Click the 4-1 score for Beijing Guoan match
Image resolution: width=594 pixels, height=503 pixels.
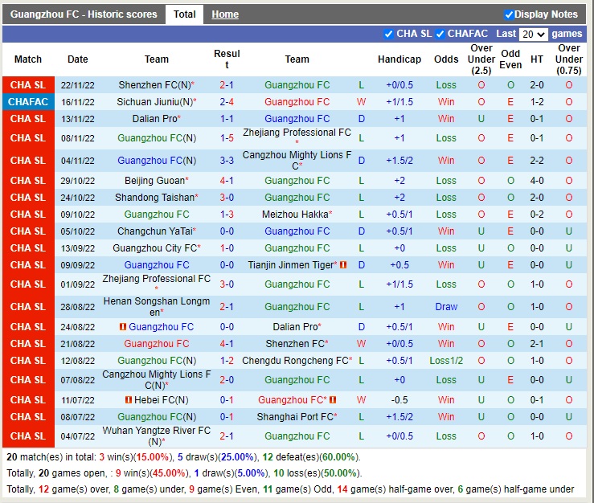pos(227,181)
